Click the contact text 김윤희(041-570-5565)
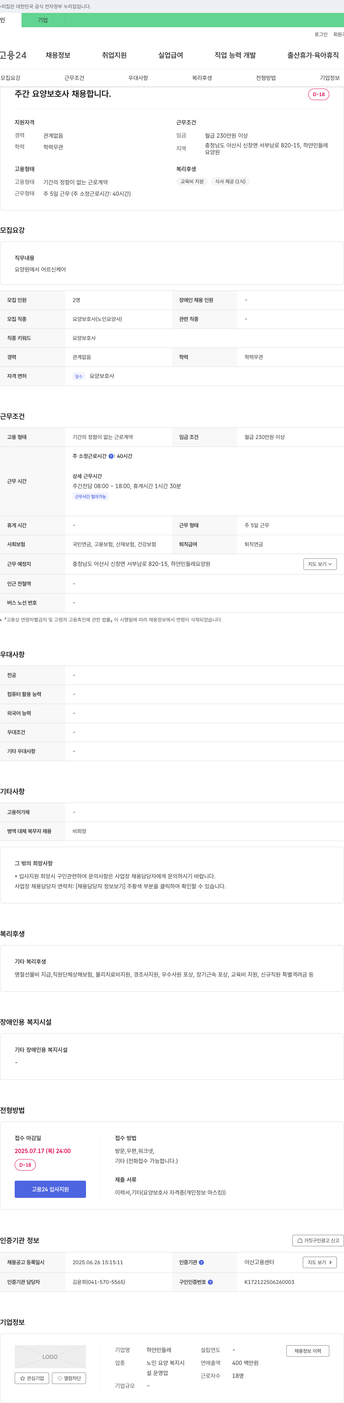Screen dimensions: 344x1403 99,1282
